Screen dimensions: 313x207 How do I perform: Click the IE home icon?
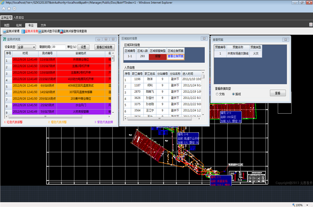pos(3,8)
